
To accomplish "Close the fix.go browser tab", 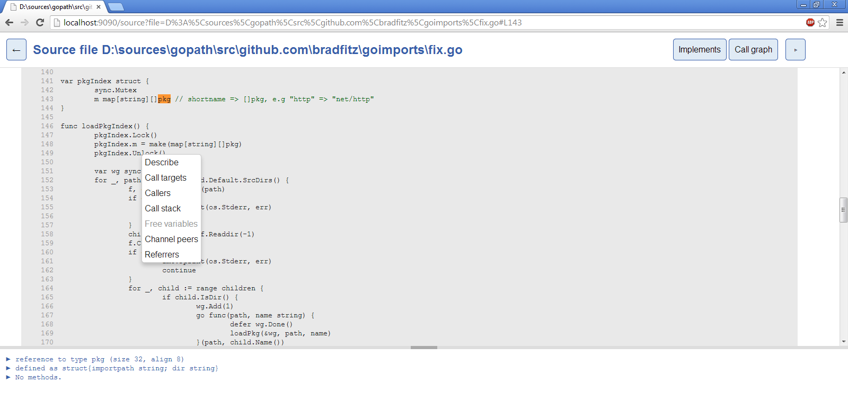I will 99,7.
